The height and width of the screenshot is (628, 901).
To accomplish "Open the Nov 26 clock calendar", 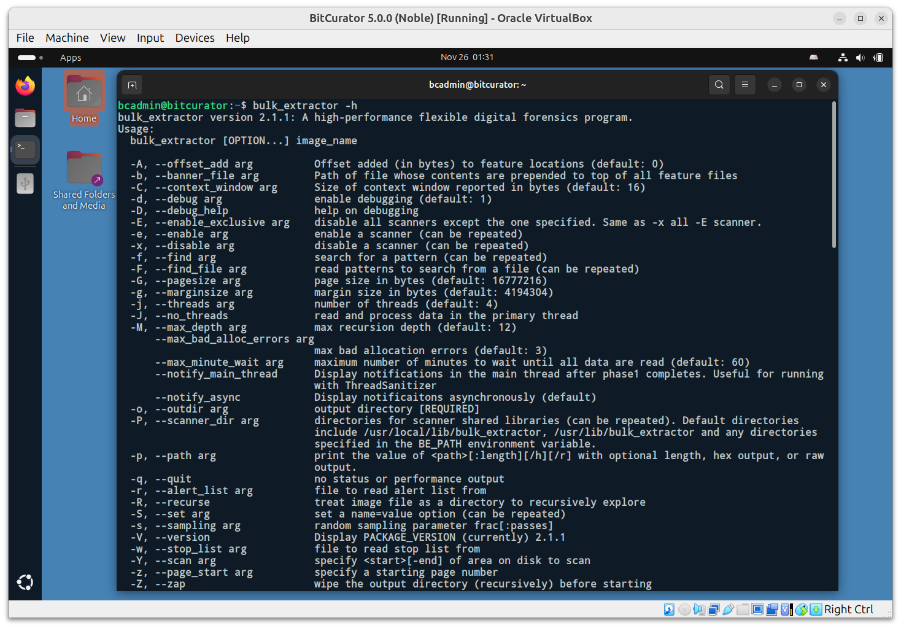I will coord(467,57).
